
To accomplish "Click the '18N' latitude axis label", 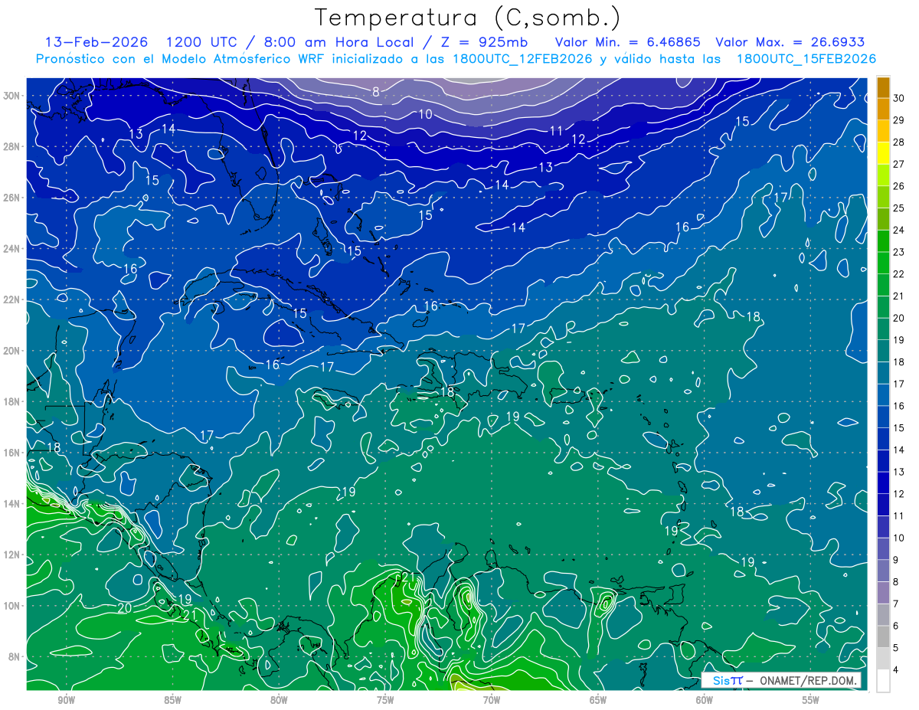I will 13,401.
